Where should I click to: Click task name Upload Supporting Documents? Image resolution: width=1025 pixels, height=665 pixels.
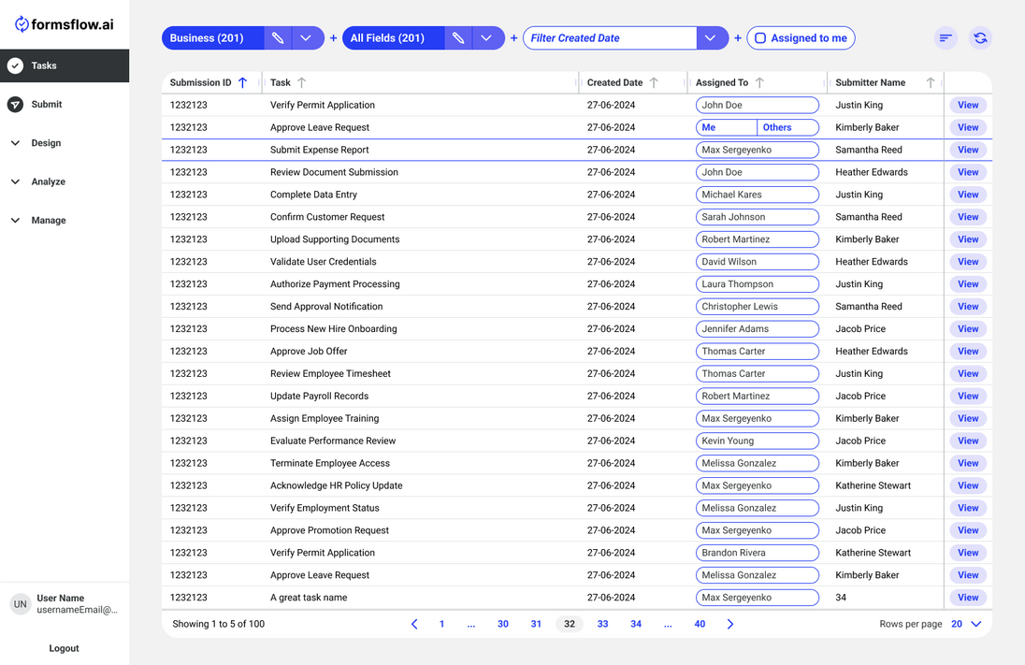[335, 239]
